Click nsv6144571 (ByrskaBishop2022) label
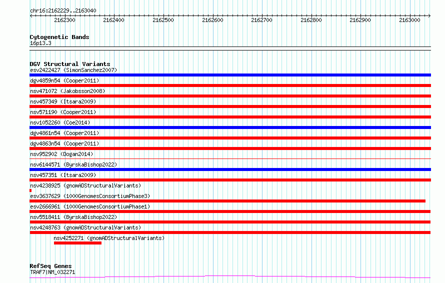 coord(73,164)
